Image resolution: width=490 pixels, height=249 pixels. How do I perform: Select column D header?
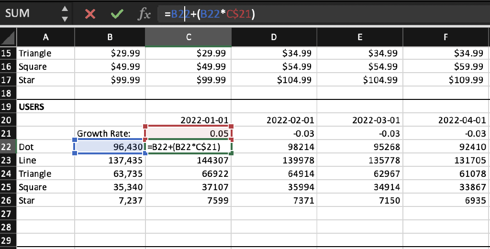pos(273,37)
